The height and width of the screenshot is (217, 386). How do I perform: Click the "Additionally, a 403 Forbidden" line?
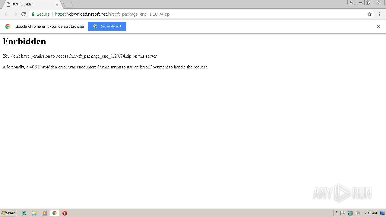[105, 67]
